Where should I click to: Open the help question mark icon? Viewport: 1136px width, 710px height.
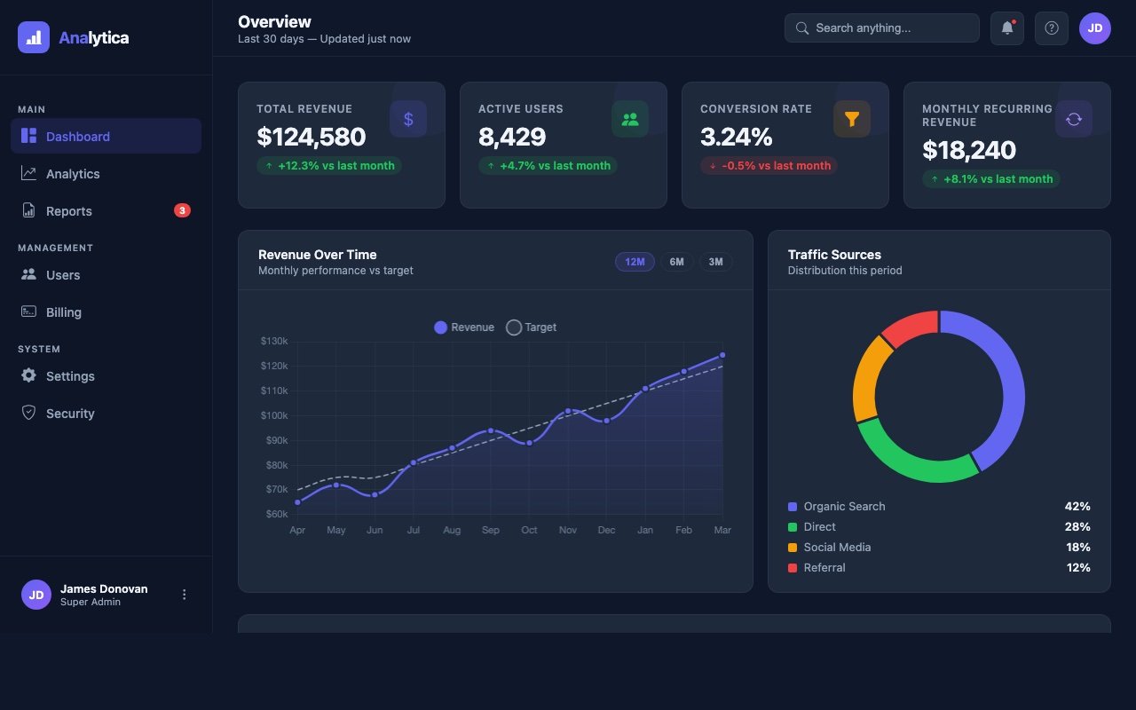[1051, 28]
